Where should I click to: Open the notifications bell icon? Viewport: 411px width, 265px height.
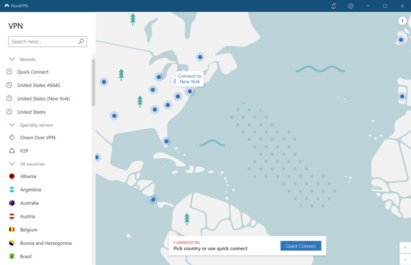(334, 6)
